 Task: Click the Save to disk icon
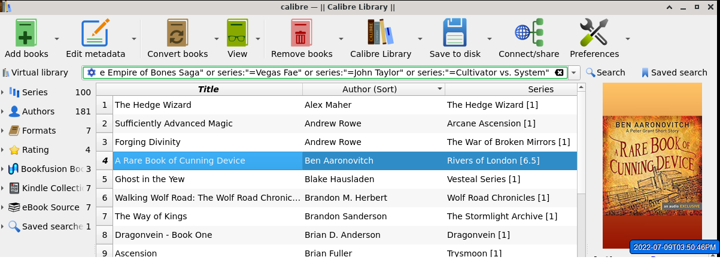pos(454,32)
